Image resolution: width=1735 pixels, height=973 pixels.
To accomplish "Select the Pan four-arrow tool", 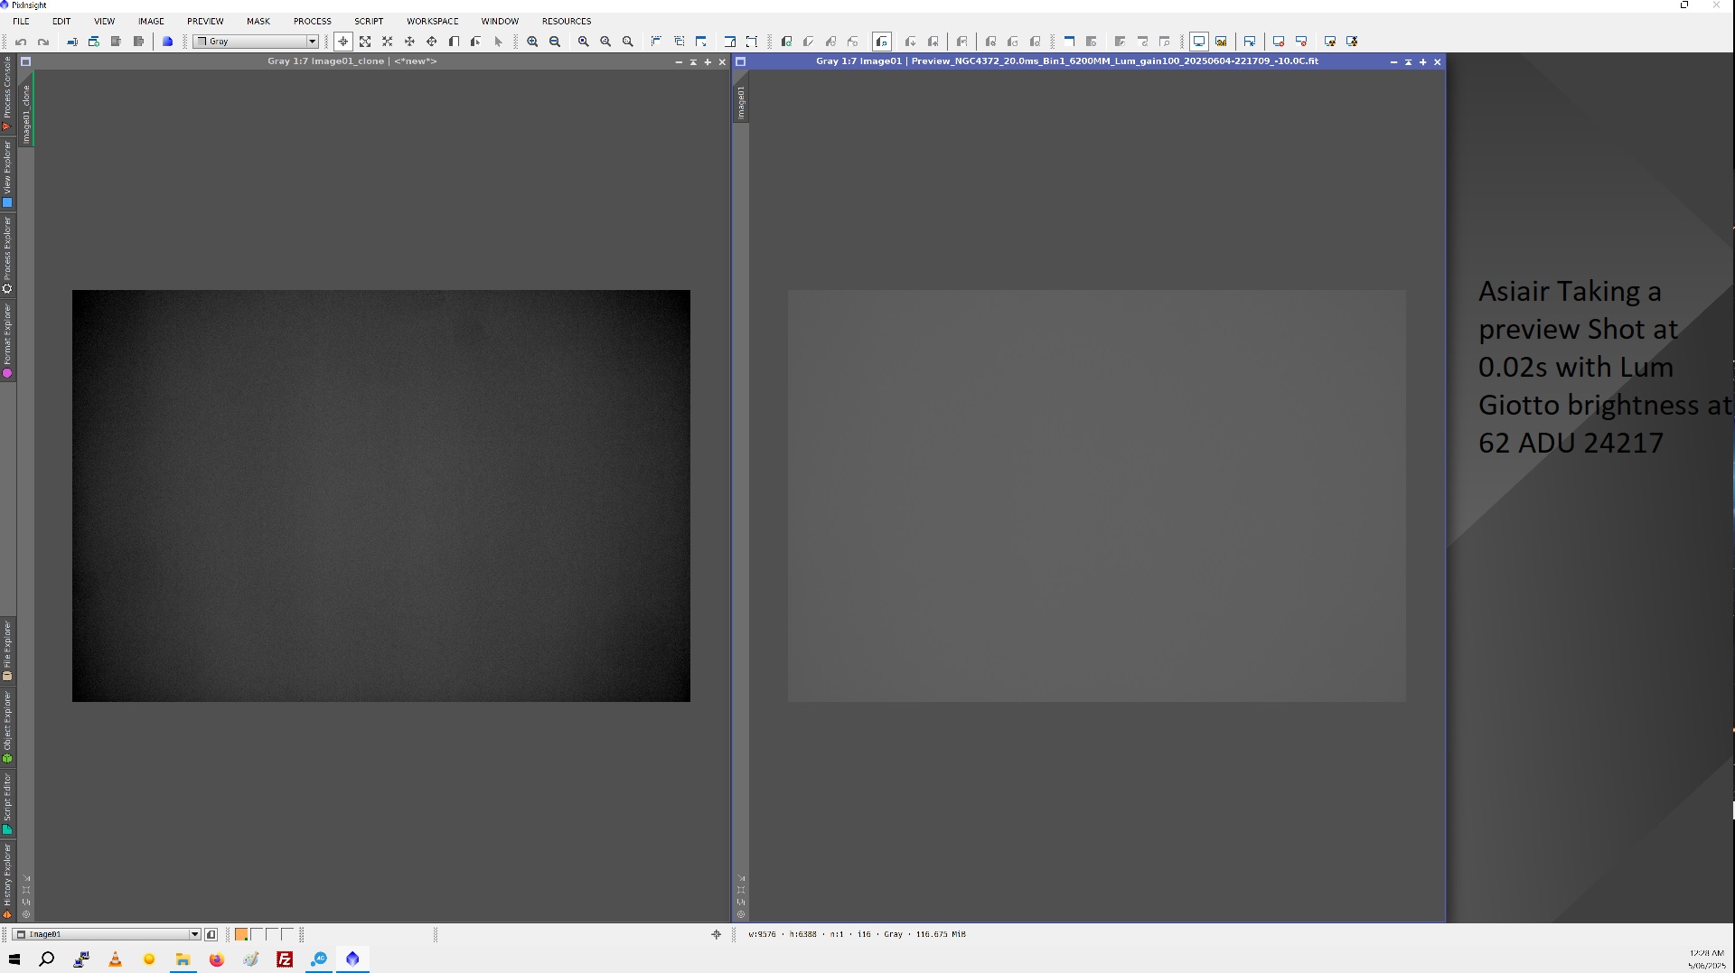I will 409,42.
